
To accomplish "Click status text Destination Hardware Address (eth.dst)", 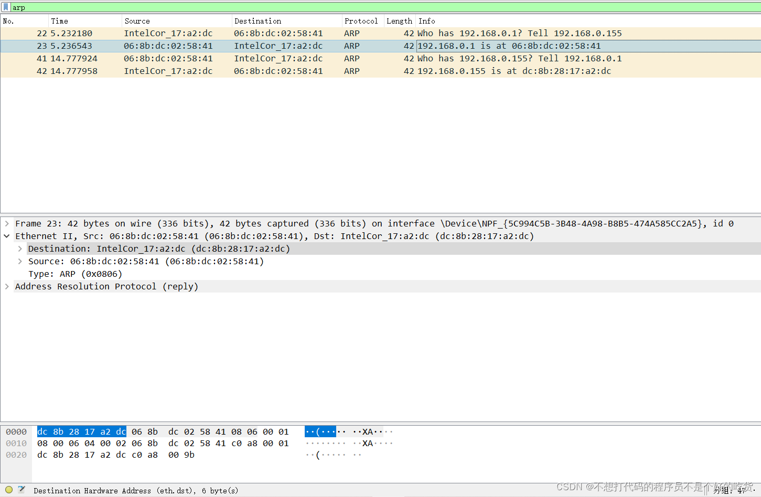I will pyautogui.click(x=136, y=491).
